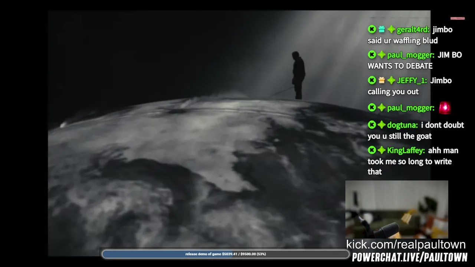Click 'WANTS TO DEBATE' message text
The height and width of the screenshot is (267, 475).
[x=400, y=66]
